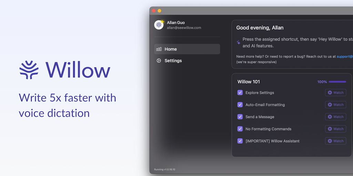353x176 pixels.
Task: Click the No Formatting Commands label
Action: tap(268, 129)
